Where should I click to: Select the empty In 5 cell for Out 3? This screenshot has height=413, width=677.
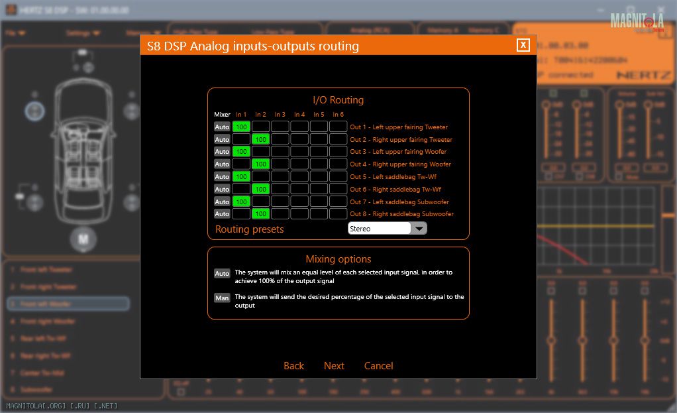[x=319, y=151]
